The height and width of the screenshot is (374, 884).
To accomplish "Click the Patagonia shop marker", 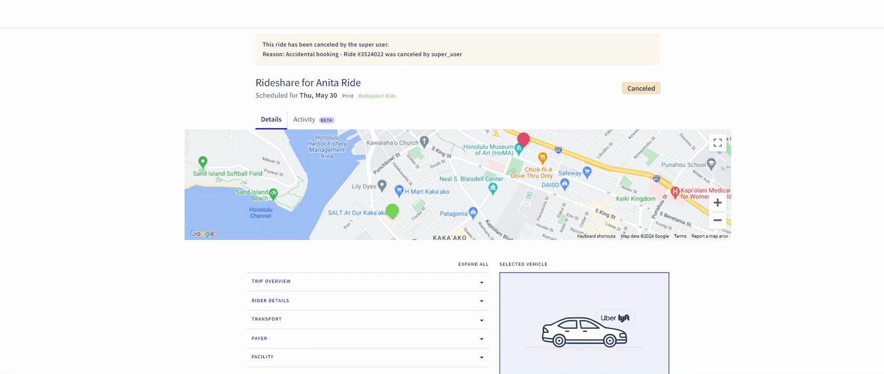I will [473, 212].
